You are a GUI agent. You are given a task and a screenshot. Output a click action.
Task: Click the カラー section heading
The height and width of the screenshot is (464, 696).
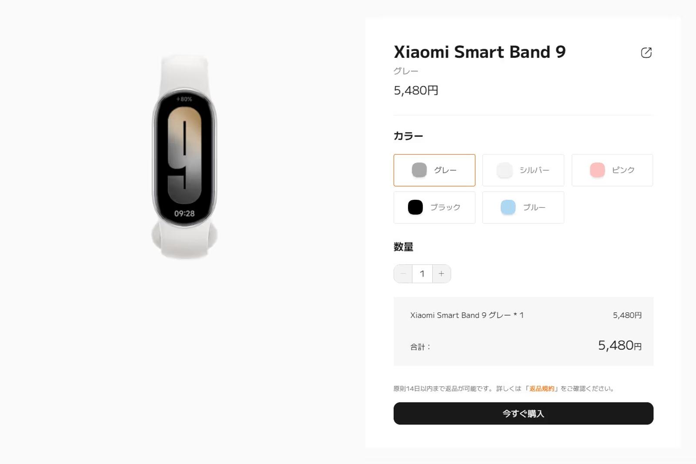point(408,136)
